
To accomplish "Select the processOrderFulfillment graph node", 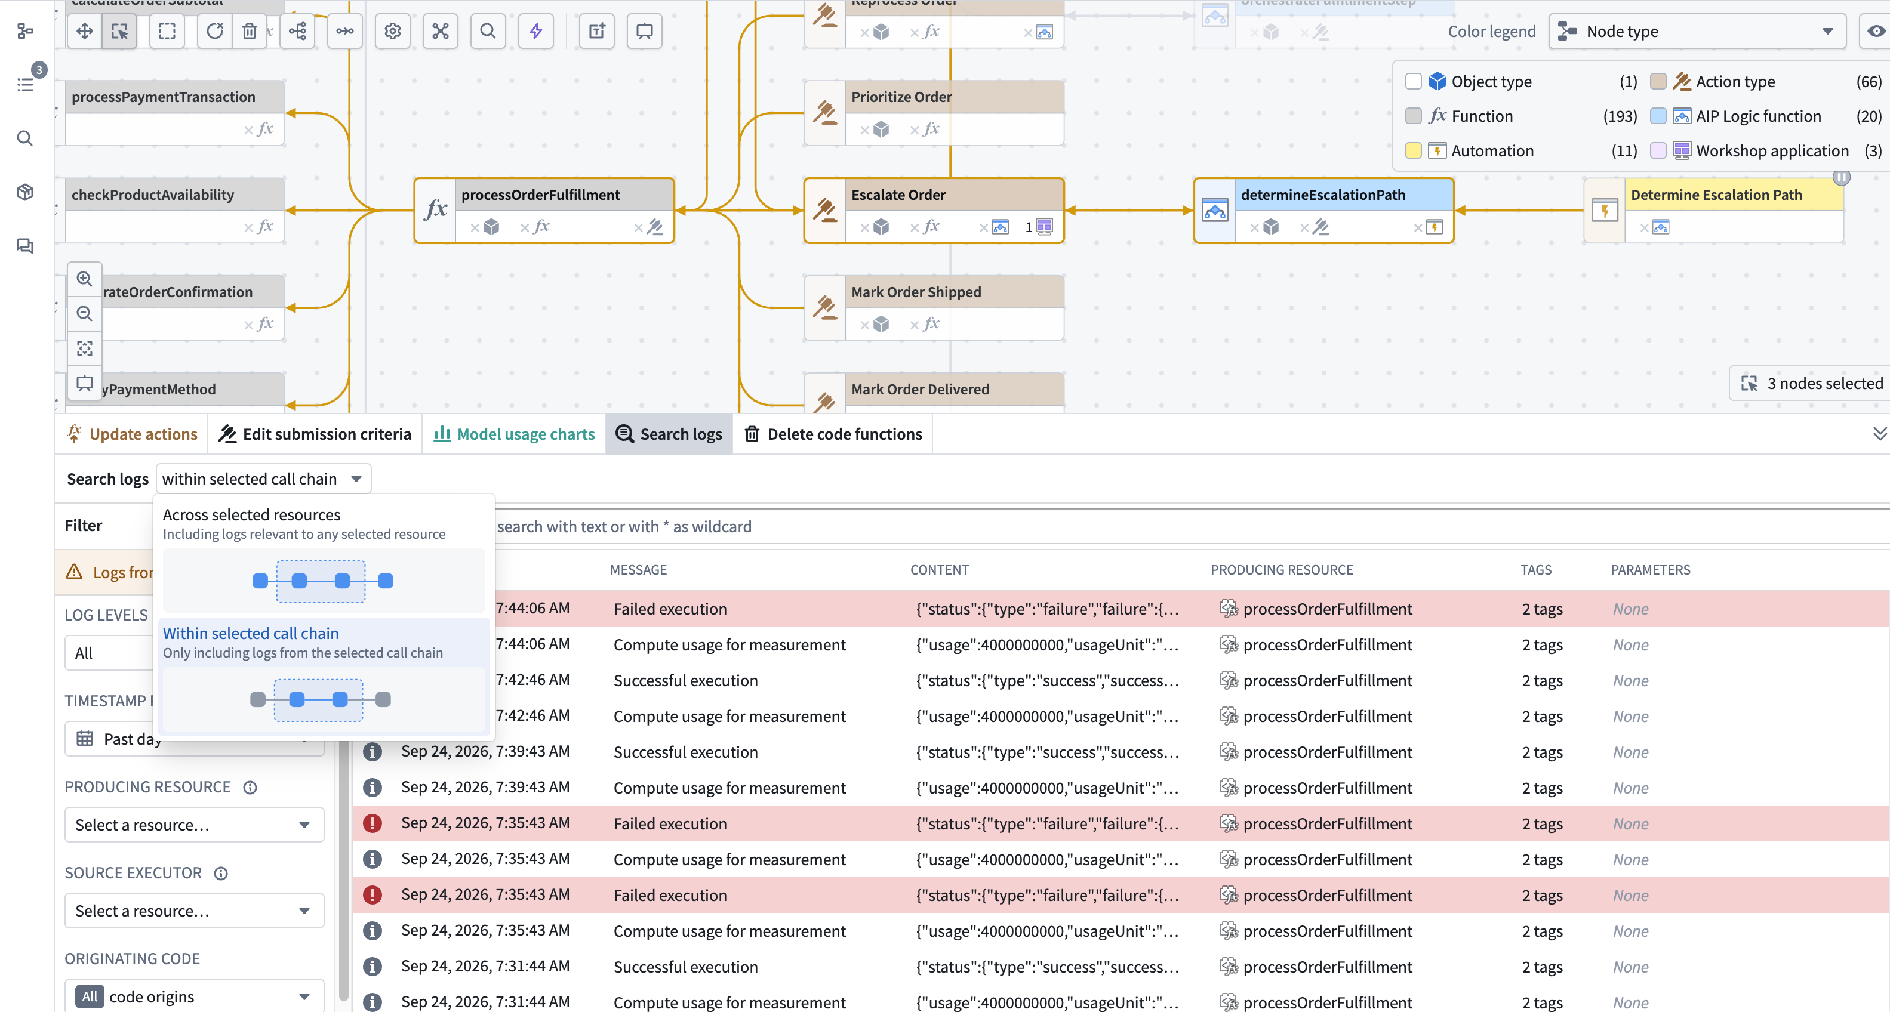I will [544, 211].
